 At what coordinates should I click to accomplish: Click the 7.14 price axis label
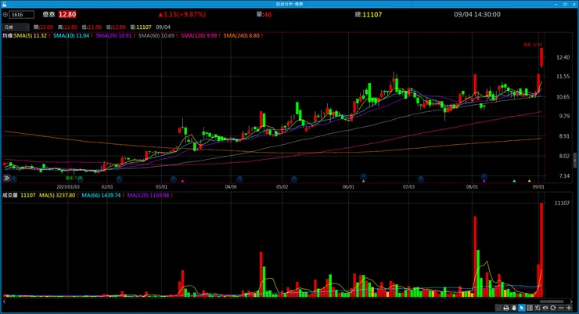564,176
